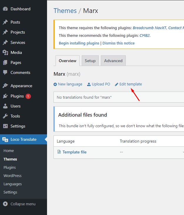Click the Tools wrench icon
The height and width of the screenshot is (215, 184).
5,116
